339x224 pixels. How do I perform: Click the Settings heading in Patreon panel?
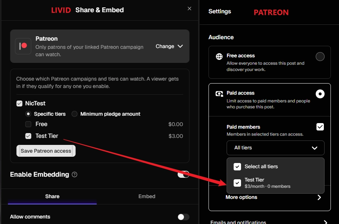pyautogui.click(x=220, y=11)
